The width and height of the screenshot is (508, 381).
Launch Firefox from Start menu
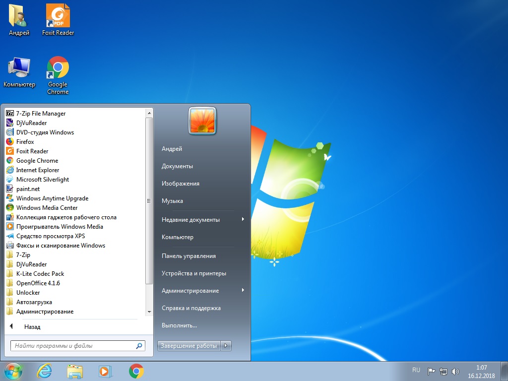[20, 141]
